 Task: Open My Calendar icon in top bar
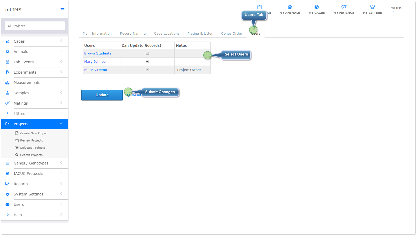[x=259, y=7]
